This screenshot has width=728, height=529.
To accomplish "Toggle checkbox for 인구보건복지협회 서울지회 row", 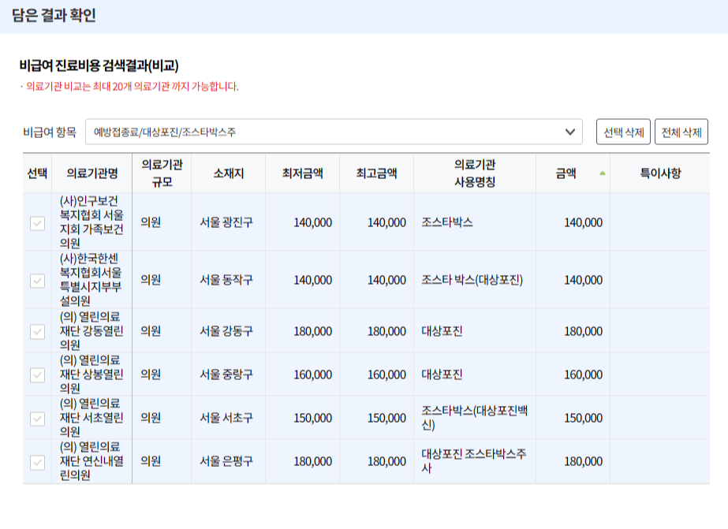I will [x=35, y=223].
